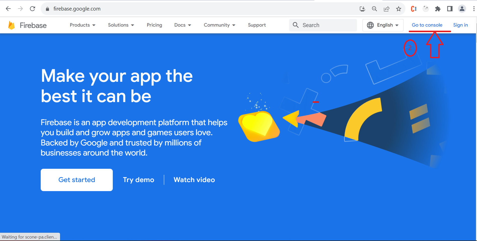Expand the Products dropdown menu
477x241 pixels.
coord(82,25)
